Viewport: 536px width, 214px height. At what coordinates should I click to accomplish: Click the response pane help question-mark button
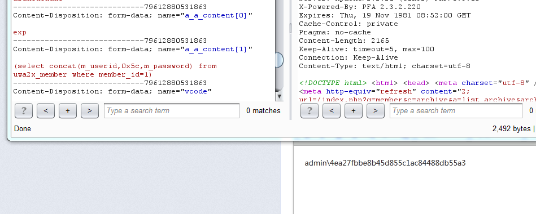[x=310, y=111]
